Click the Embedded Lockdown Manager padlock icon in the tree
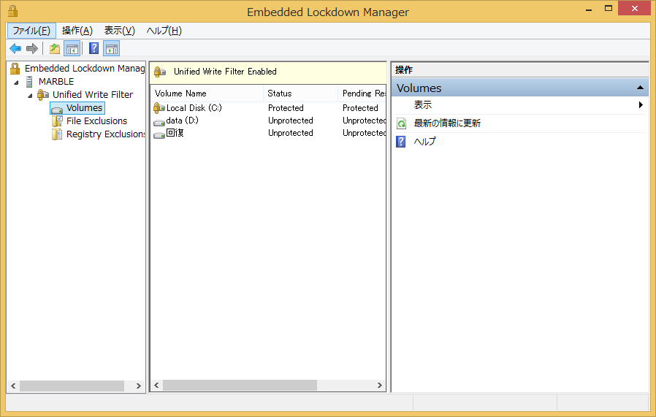This screenshot has width=656, height=417. click(15, 68)
